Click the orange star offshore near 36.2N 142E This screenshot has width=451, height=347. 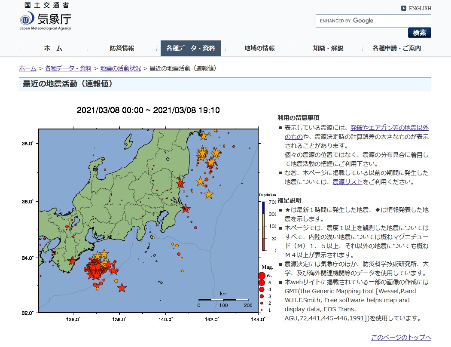coord(208,194)
